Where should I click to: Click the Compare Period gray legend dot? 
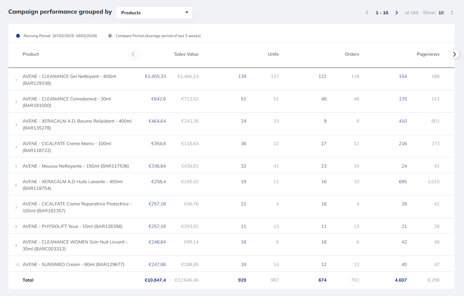(x=110, y=36)
